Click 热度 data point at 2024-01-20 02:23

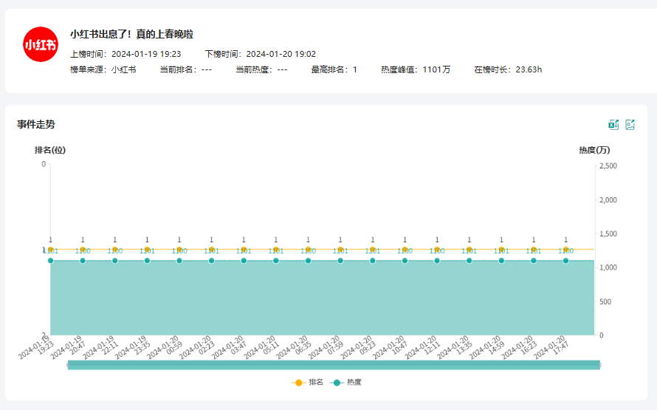212,261
